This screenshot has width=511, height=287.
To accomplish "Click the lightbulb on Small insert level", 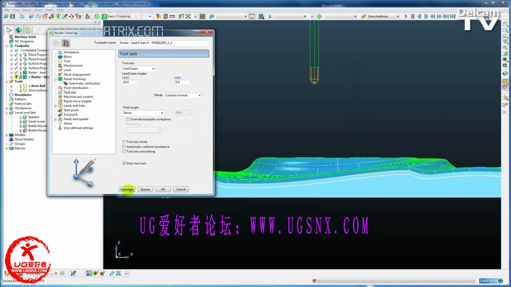I will (20, 122).
